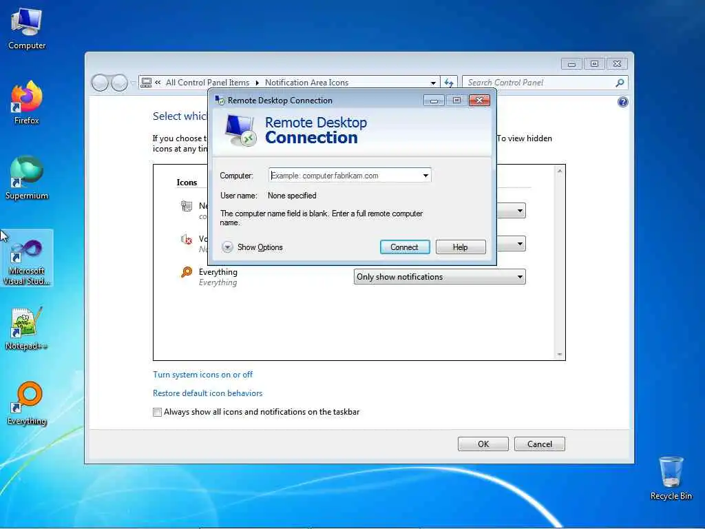Select the Recycle Bin icon
Image resolution: width=705 pixels, height=529 pixels.
[x=671, y=478]
